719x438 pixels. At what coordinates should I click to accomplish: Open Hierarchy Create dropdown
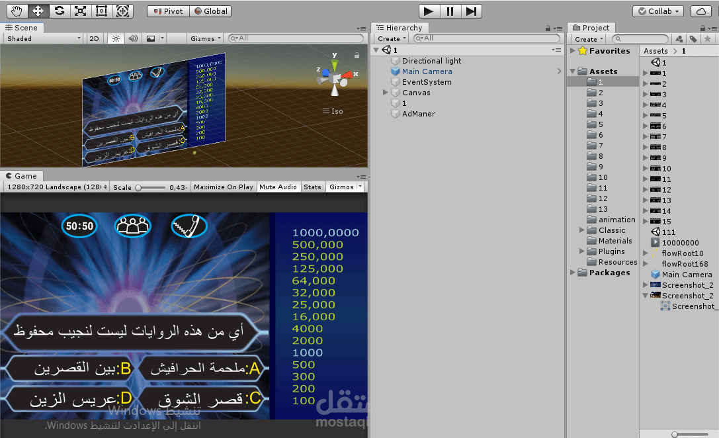(392, 38)
